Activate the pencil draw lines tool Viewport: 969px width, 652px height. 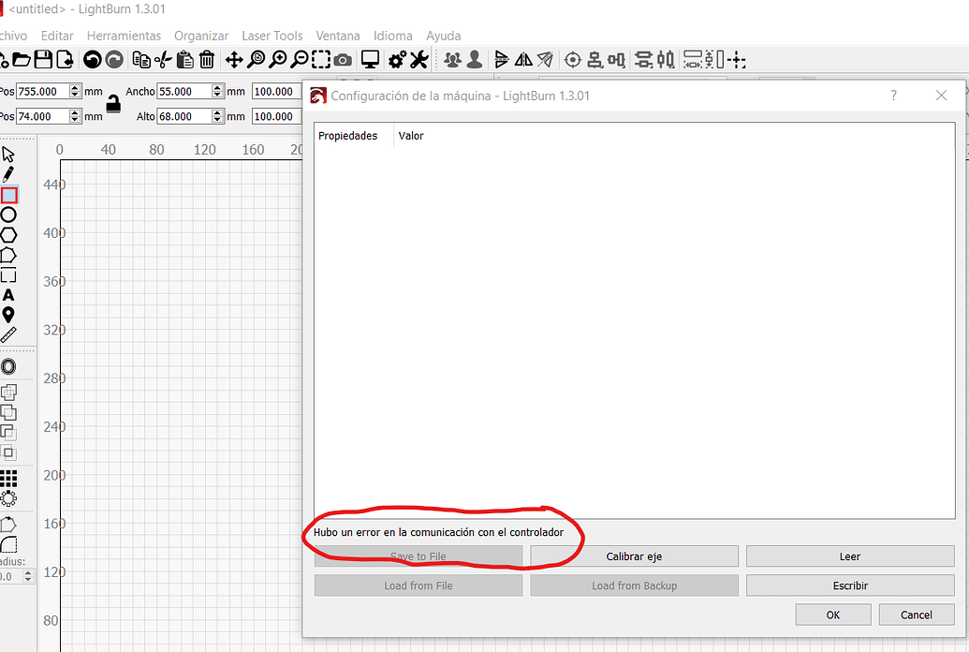point(11,175)
